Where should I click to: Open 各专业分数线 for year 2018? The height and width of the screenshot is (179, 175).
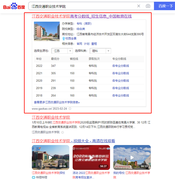tap(121, 96)
